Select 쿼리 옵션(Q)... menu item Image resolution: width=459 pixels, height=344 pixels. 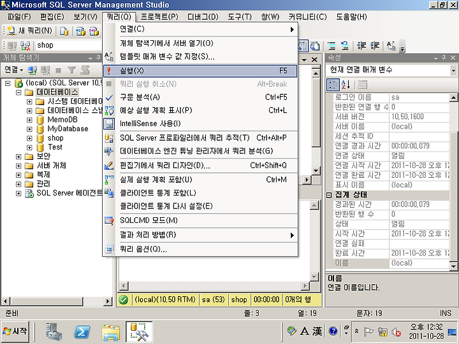(200, 249)
